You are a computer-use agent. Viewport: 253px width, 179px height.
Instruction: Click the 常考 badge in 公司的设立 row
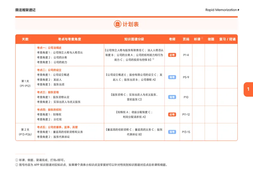tap(172, 77)
